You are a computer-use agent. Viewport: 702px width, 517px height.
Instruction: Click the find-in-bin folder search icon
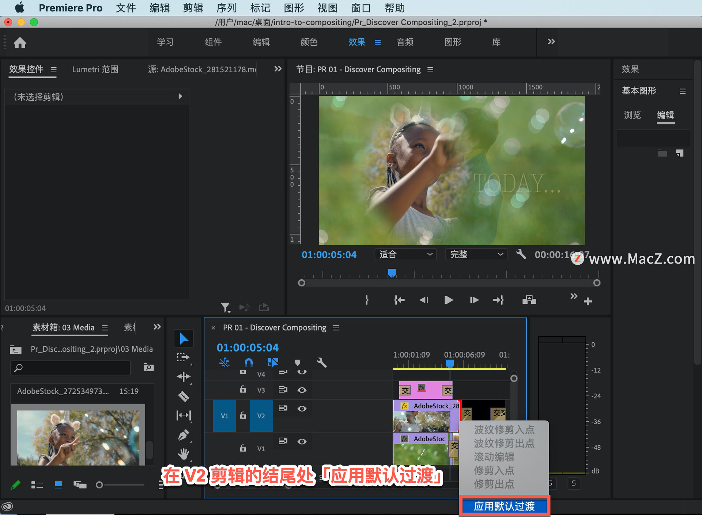(148, 367)
